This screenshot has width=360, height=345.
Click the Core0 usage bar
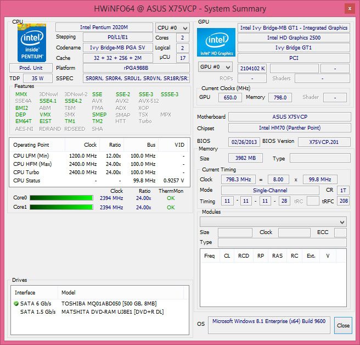point(61,198)
